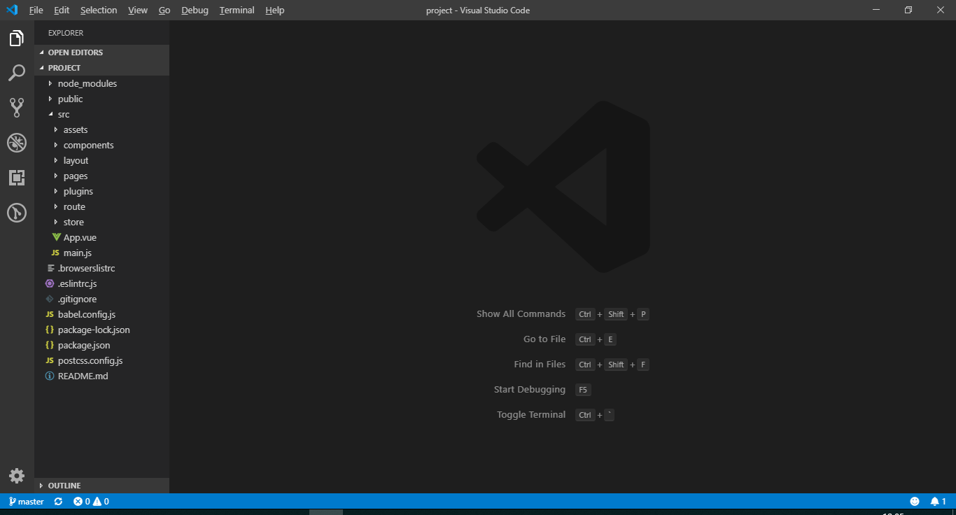Viewport: 956px width, 515px height.
Task: Open .eslintrc.js file
Action: pos(101,283)
